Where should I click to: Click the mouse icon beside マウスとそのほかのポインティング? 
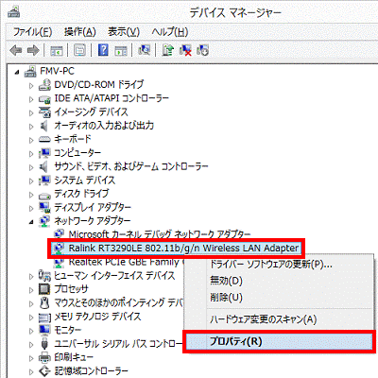44,303
